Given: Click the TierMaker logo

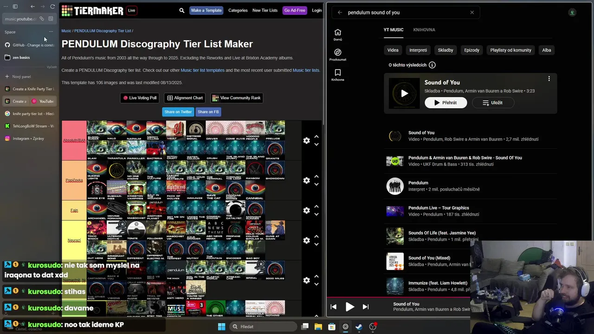Looking at the screenshot, I should pos(92,10).
